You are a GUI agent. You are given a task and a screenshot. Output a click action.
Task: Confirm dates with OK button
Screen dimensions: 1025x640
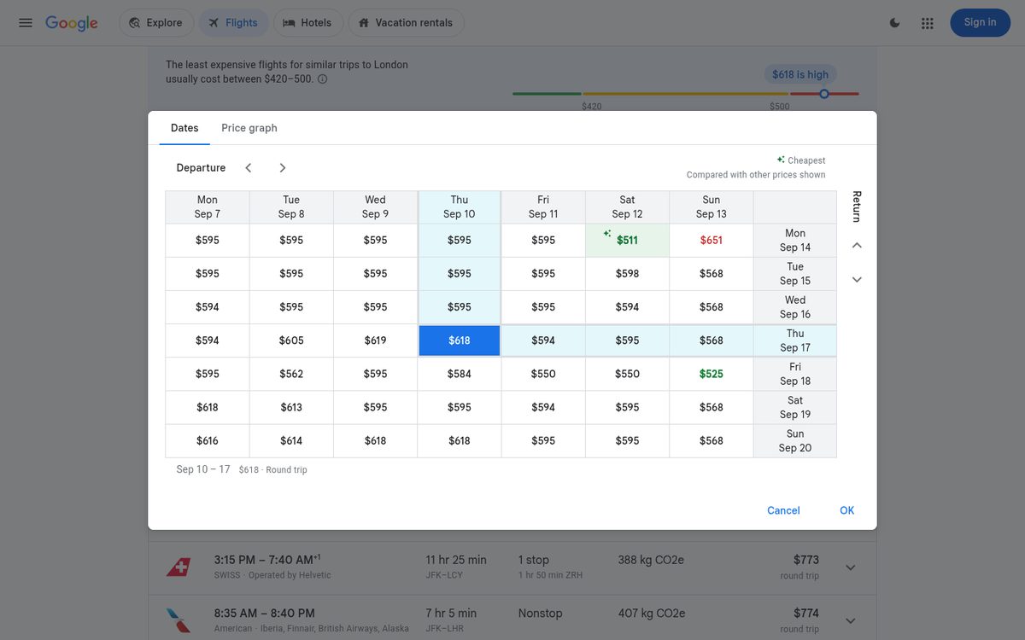coord(846,510)
